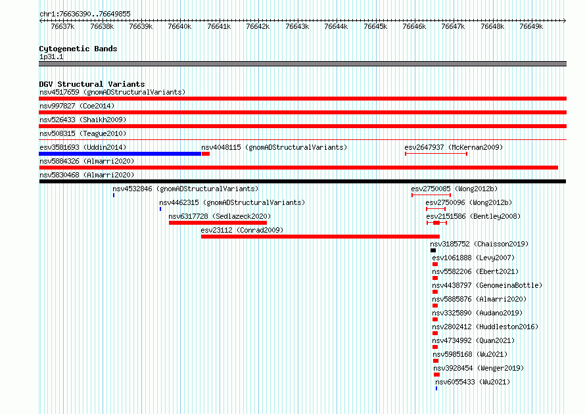585x414 pixels.
Task: Click the nsv3928454 (Wenger2019) label
Action: (479, 368)
